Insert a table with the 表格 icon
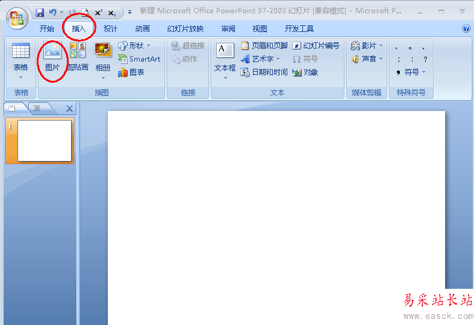 coord(20,51)
